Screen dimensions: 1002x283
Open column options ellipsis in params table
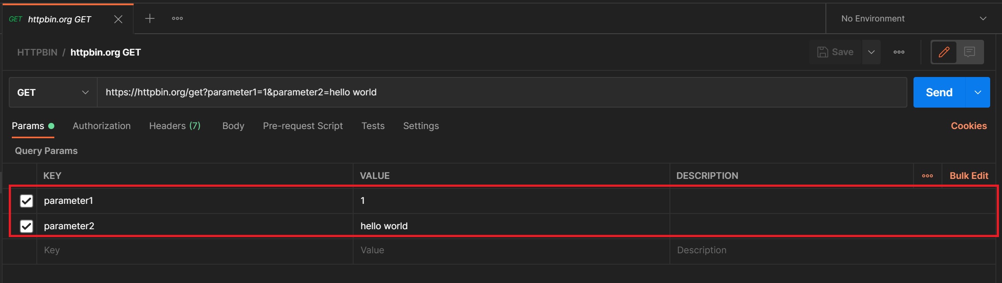(x=927, y=176)
